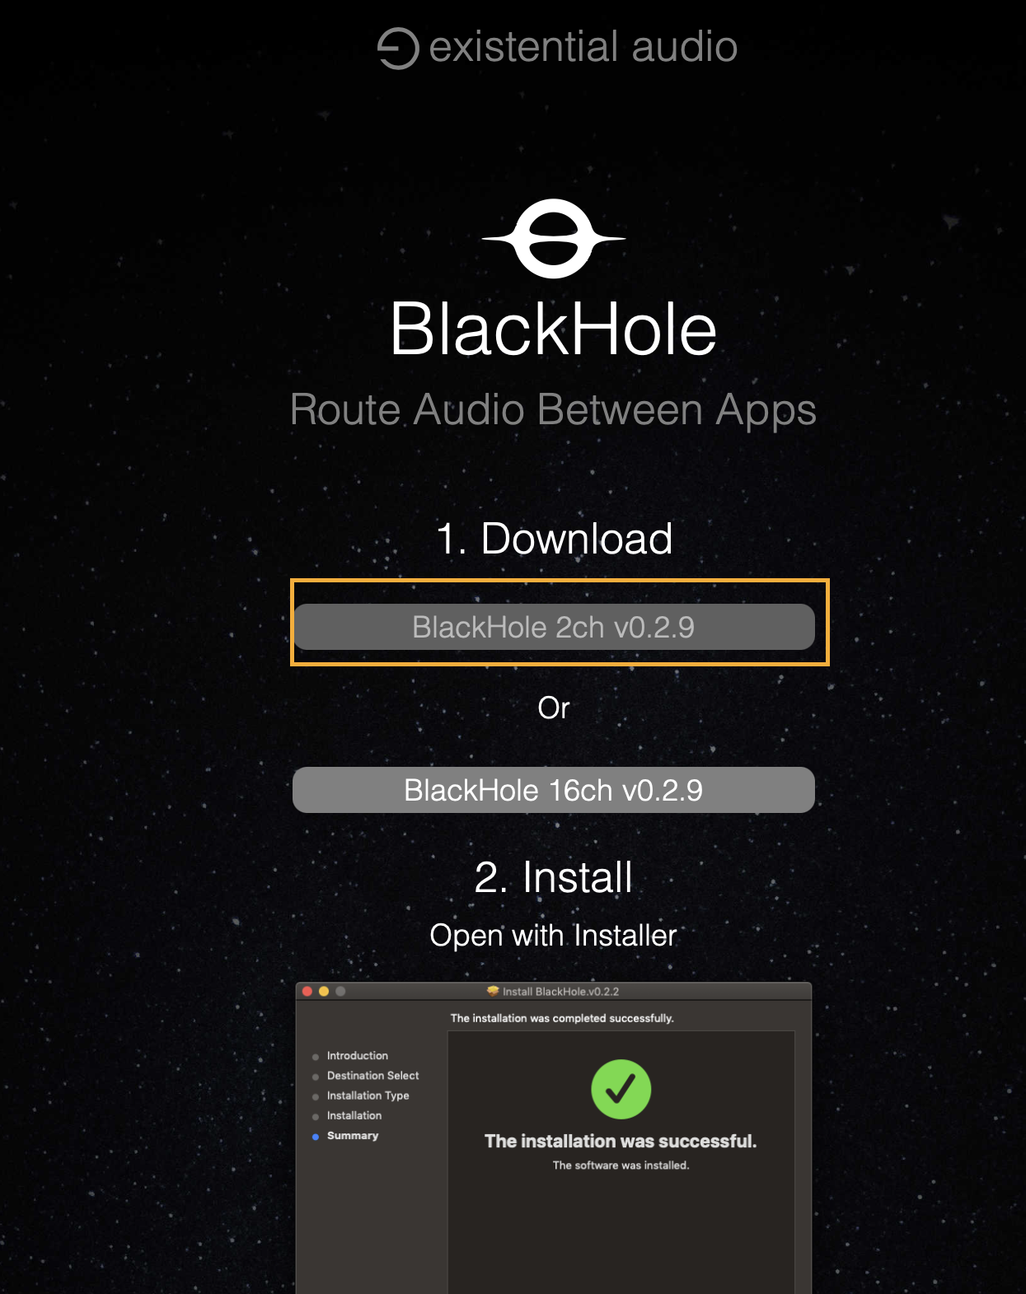
Task: Click installation was completed successfully line
Action: [x=562, y=1019]
